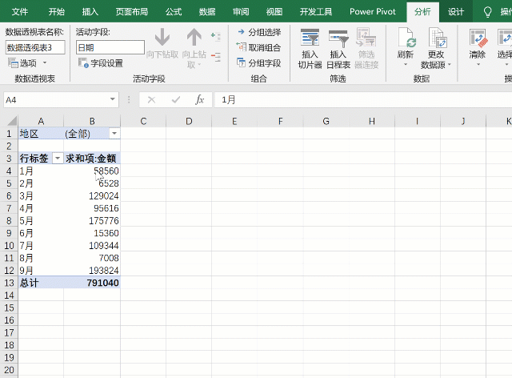Switch to the 开始 tab
Viewport: 512px width, 378px height.
(x=57, y=12)
